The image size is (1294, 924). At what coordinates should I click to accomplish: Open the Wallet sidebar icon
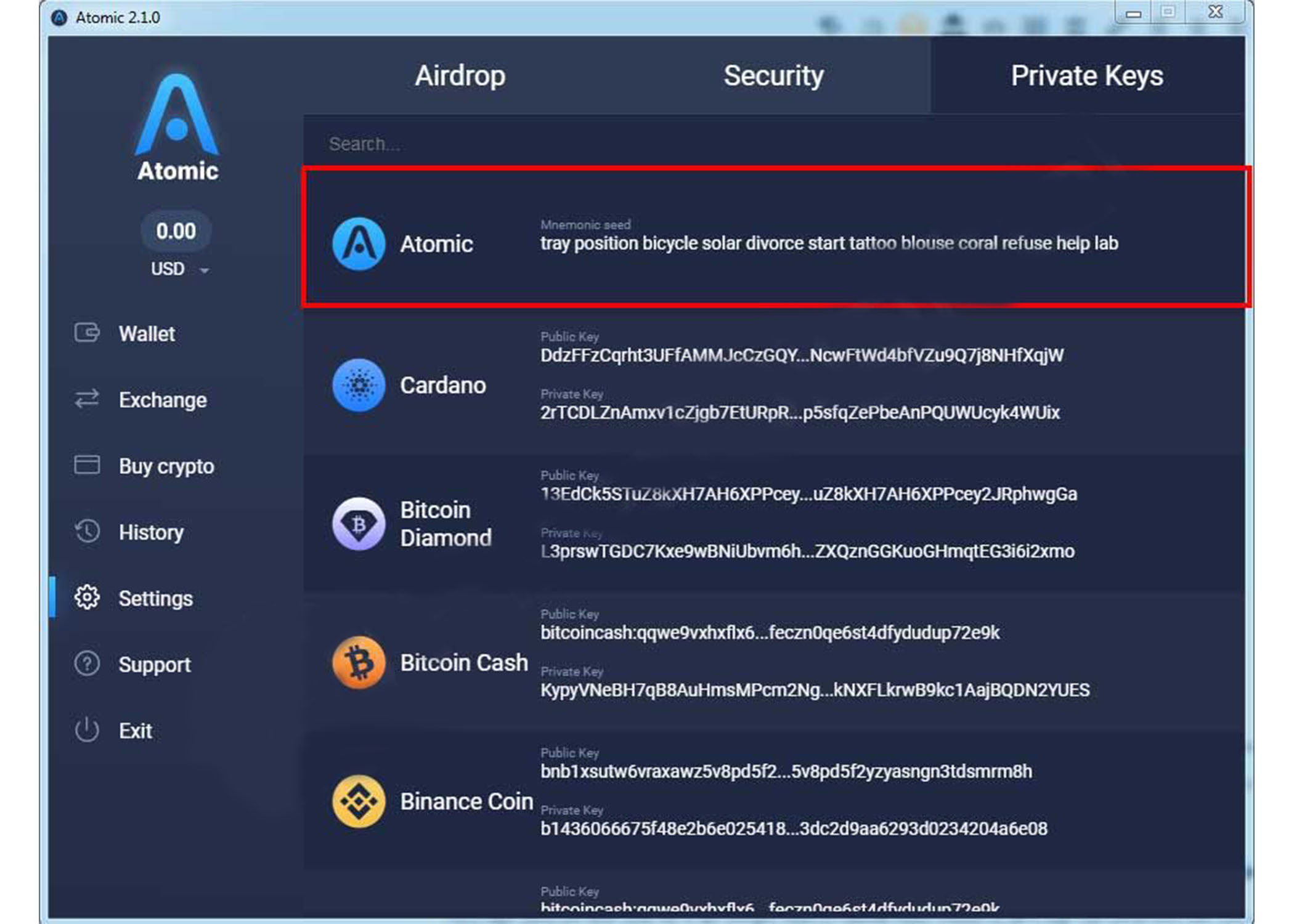[x=87, y=333]
